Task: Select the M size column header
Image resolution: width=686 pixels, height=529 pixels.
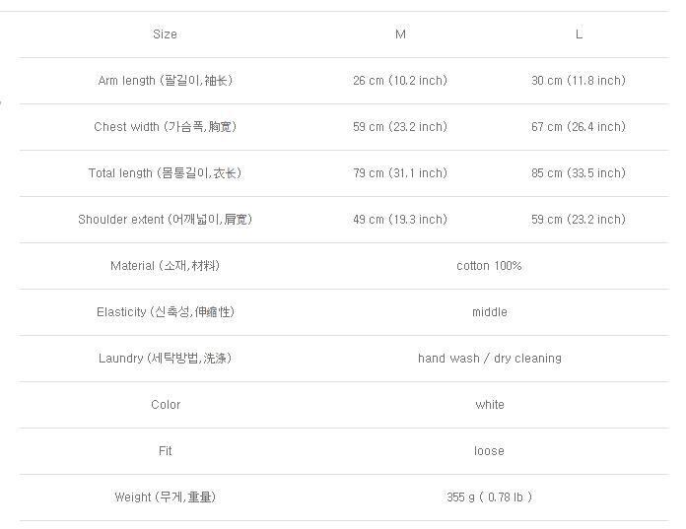Action: [x=400, y=34]
